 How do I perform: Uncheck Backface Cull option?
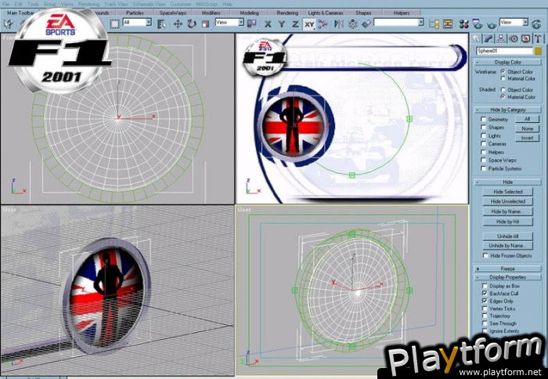(485, 294)
